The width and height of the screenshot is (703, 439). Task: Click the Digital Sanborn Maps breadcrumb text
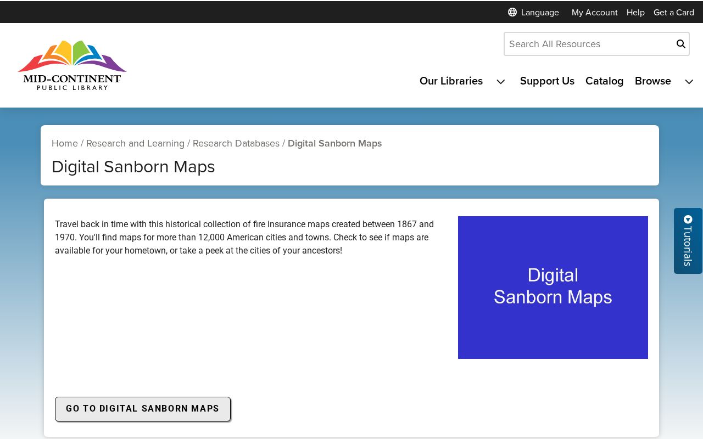pyautogui.click(x=334, y=143)
